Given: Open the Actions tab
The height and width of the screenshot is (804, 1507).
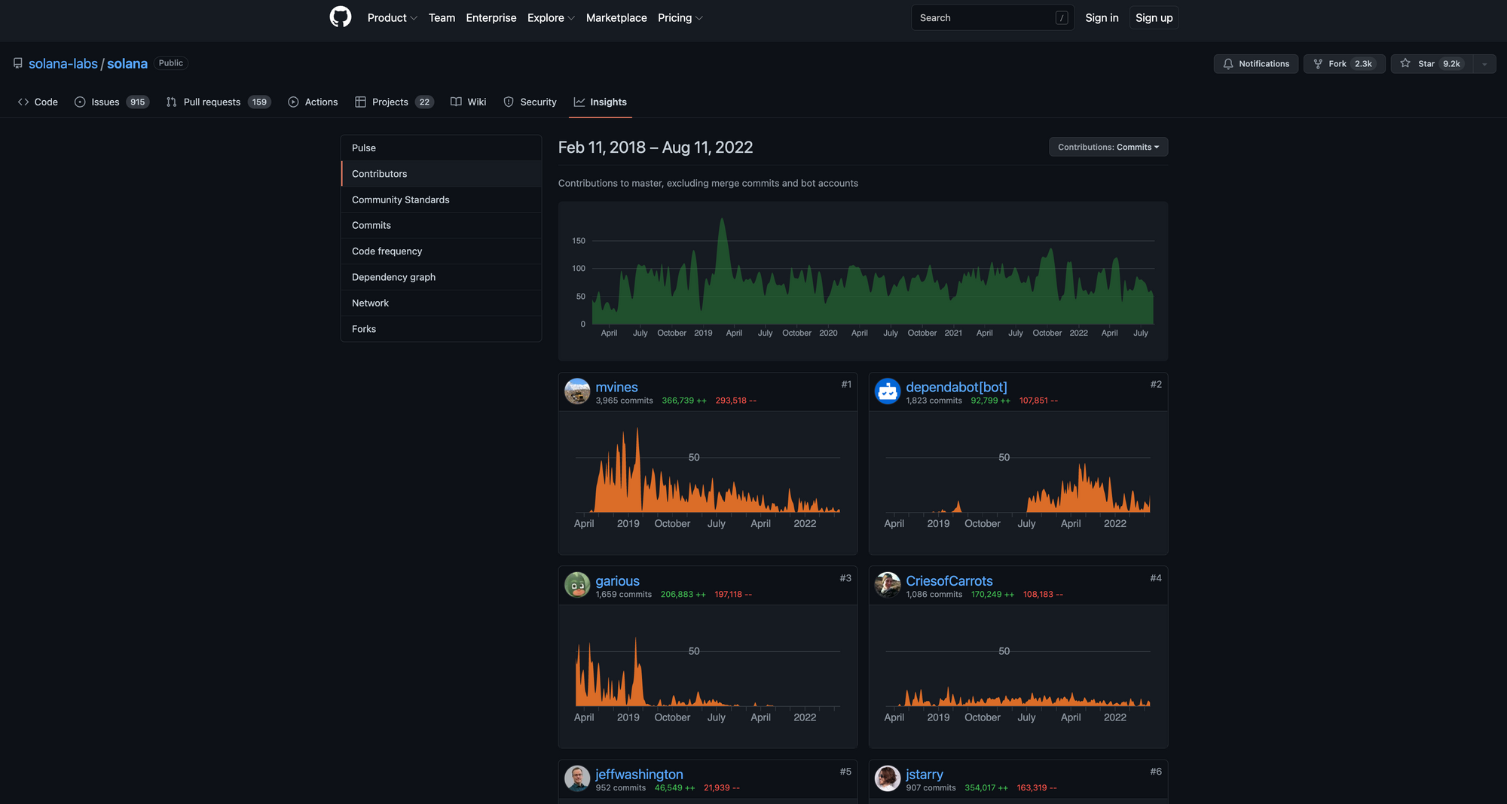Looking at the screenshot, I should 313,102.
